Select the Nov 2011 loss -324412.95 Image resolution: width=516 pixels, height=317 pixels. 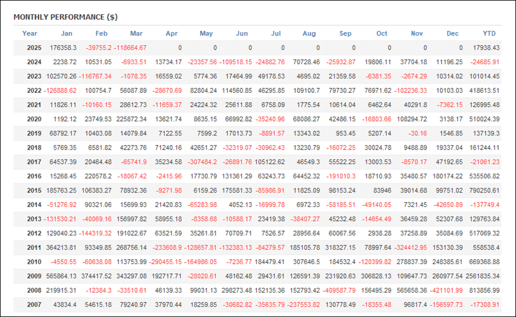[x=406, y=248]
